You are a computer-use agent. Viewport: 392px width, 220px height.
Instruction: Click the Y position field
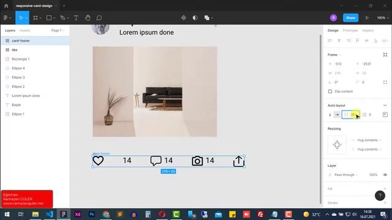tap(368, 64)
